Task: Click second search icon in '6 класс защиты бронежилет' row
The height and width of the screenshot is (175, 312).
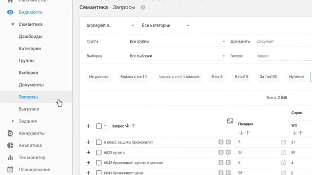Action: (228, 142)
